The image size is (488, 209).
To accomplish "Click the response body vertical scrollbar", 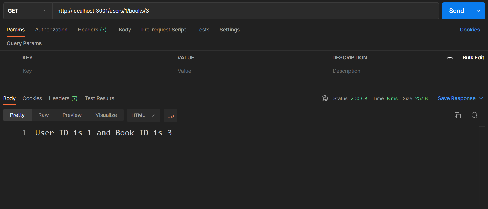I will 482,166.
